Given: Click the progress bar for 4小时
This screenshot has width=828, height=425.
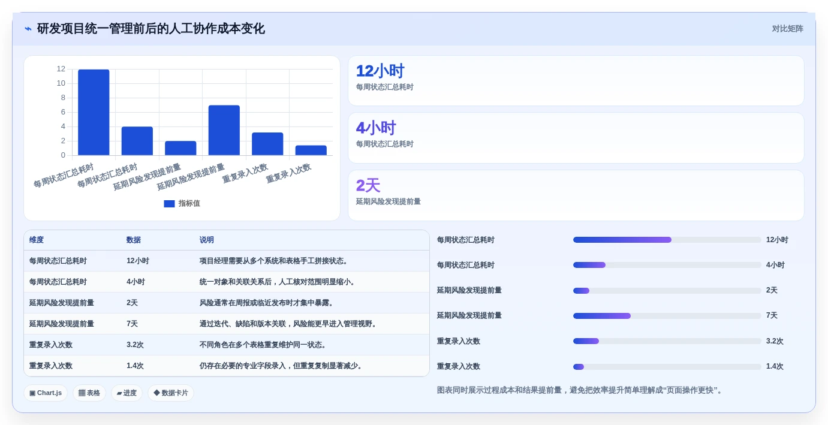Looking at the screenshot, I should [x=667, y=265].
